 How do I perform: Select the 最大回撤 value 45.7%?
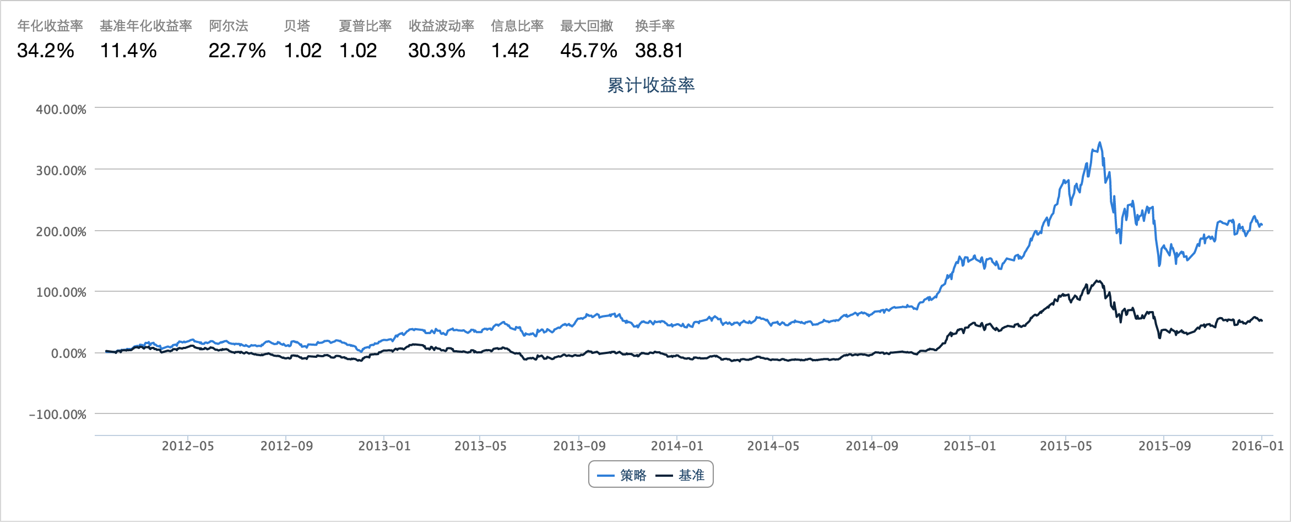tap(589, 51)
